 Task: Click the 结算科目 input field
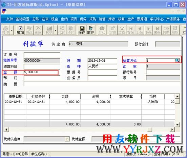click(x=42, y=66)
